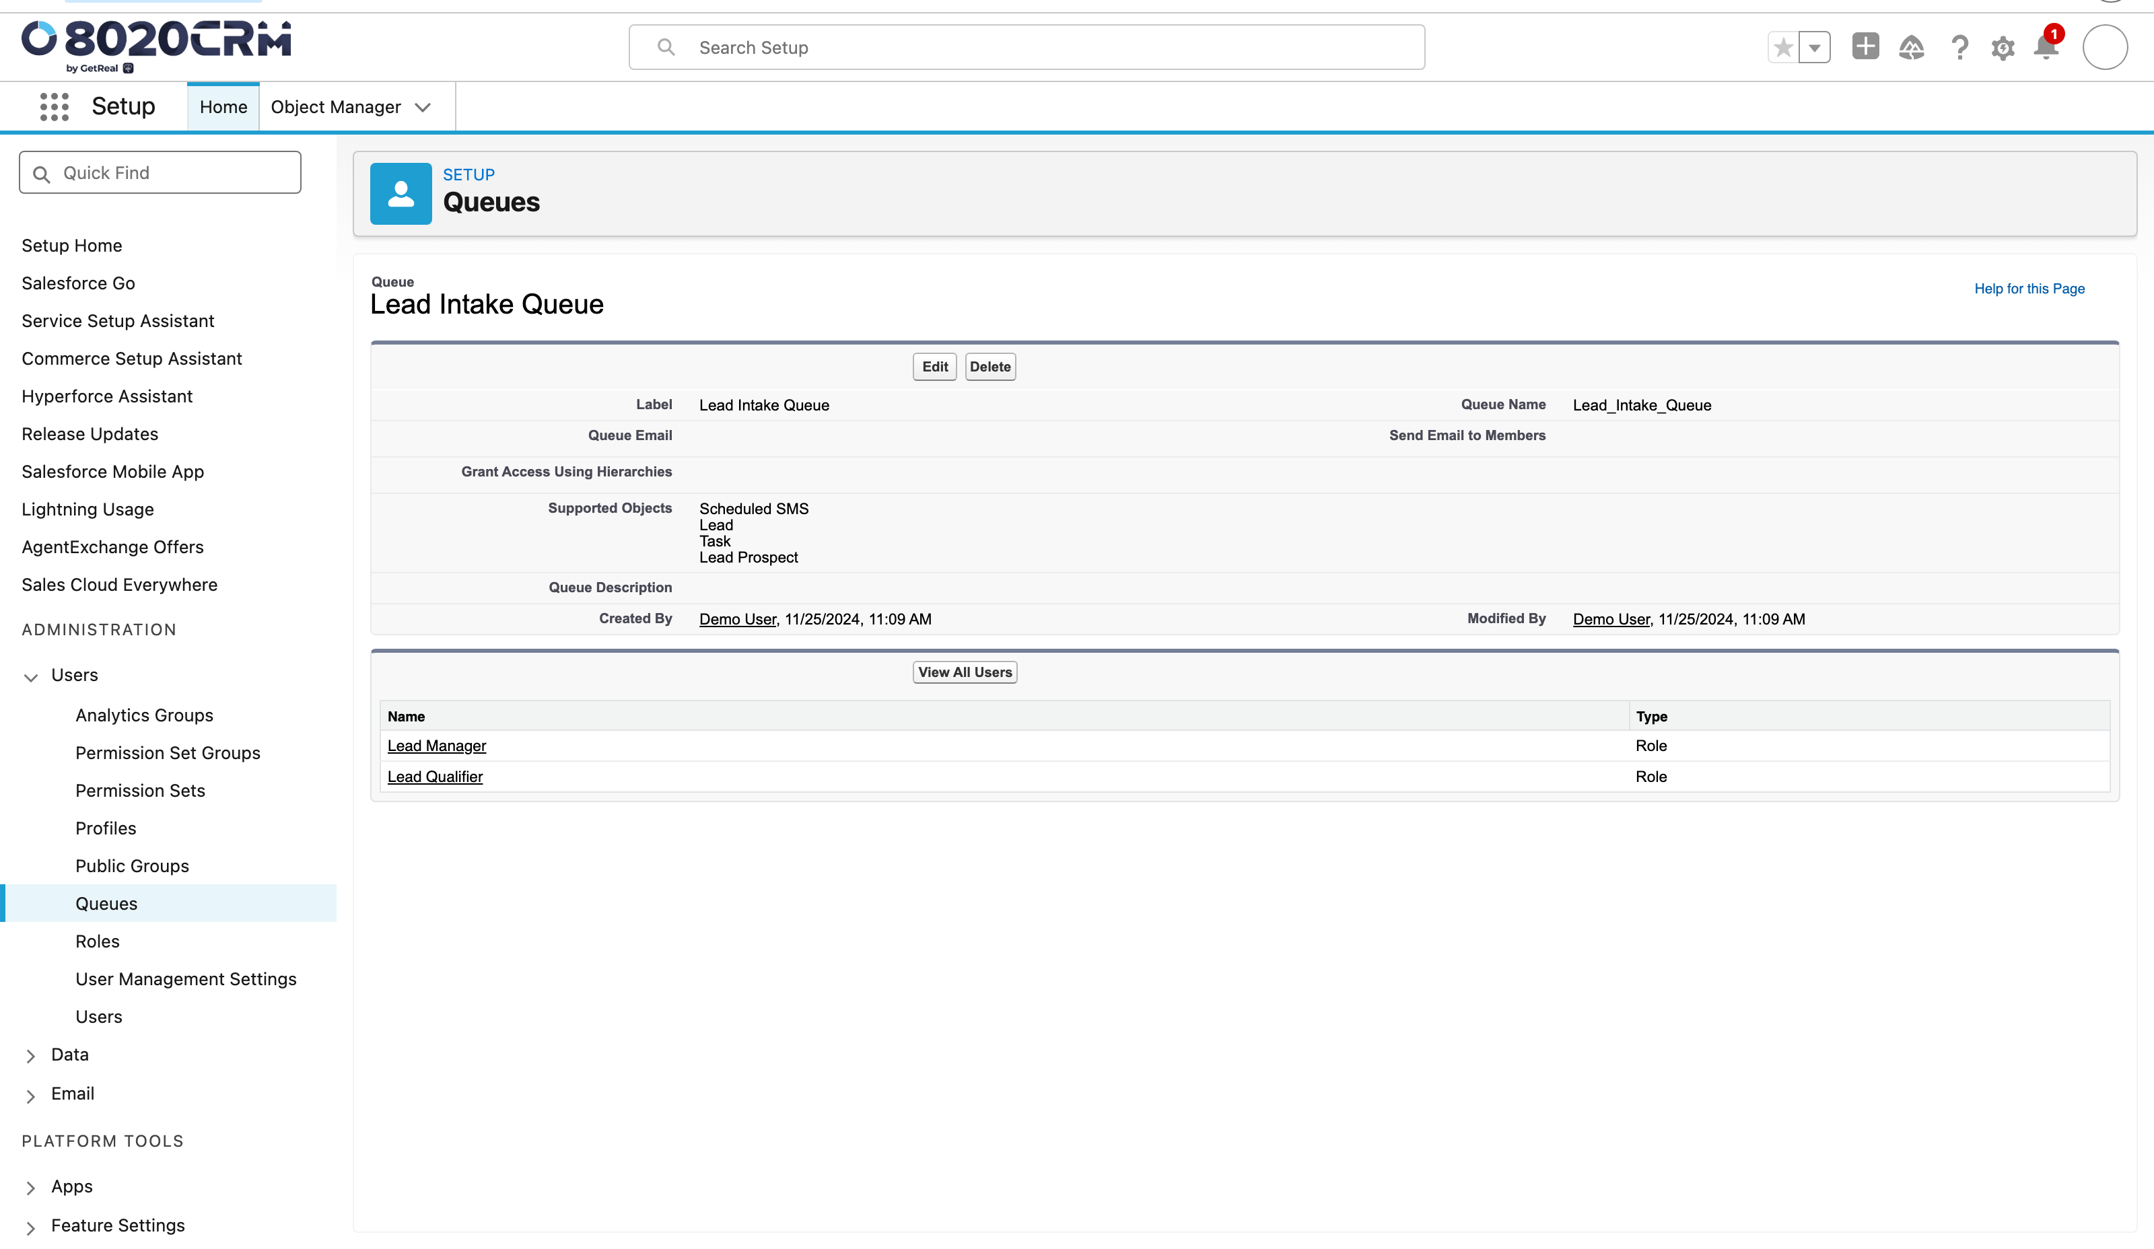Open the Object Manager tab

coord(336,107)
